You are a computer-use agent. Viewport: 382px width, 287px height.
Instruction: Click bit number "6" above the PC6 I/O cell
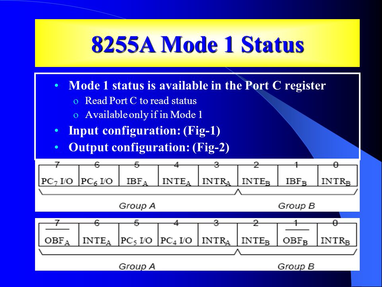[x=97, y=165]
